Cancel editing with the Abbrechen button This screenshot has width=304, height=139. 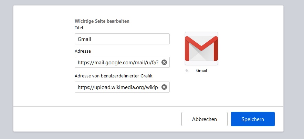(205, 119)
